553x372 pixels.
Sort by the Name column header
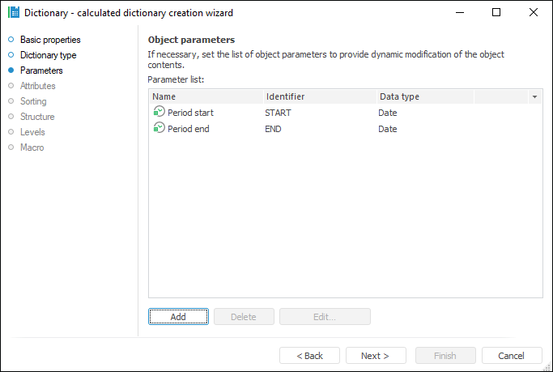[x=206, y=97]
